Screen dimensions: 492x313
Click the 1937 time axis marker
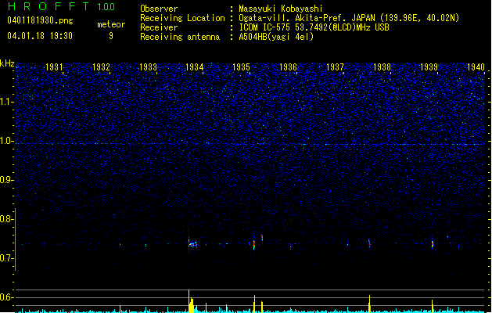coord(335,67)
